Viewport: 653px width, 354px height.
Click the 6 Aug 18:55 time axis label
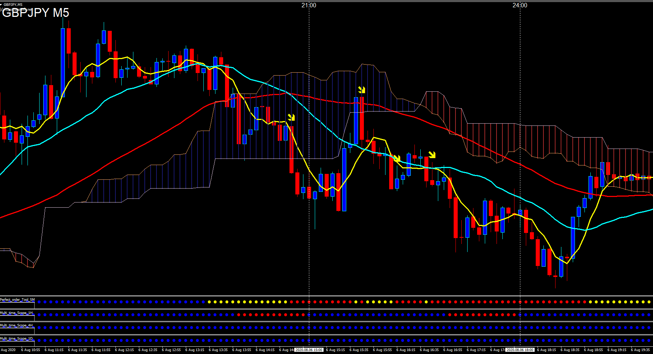(x=594, y=350)
